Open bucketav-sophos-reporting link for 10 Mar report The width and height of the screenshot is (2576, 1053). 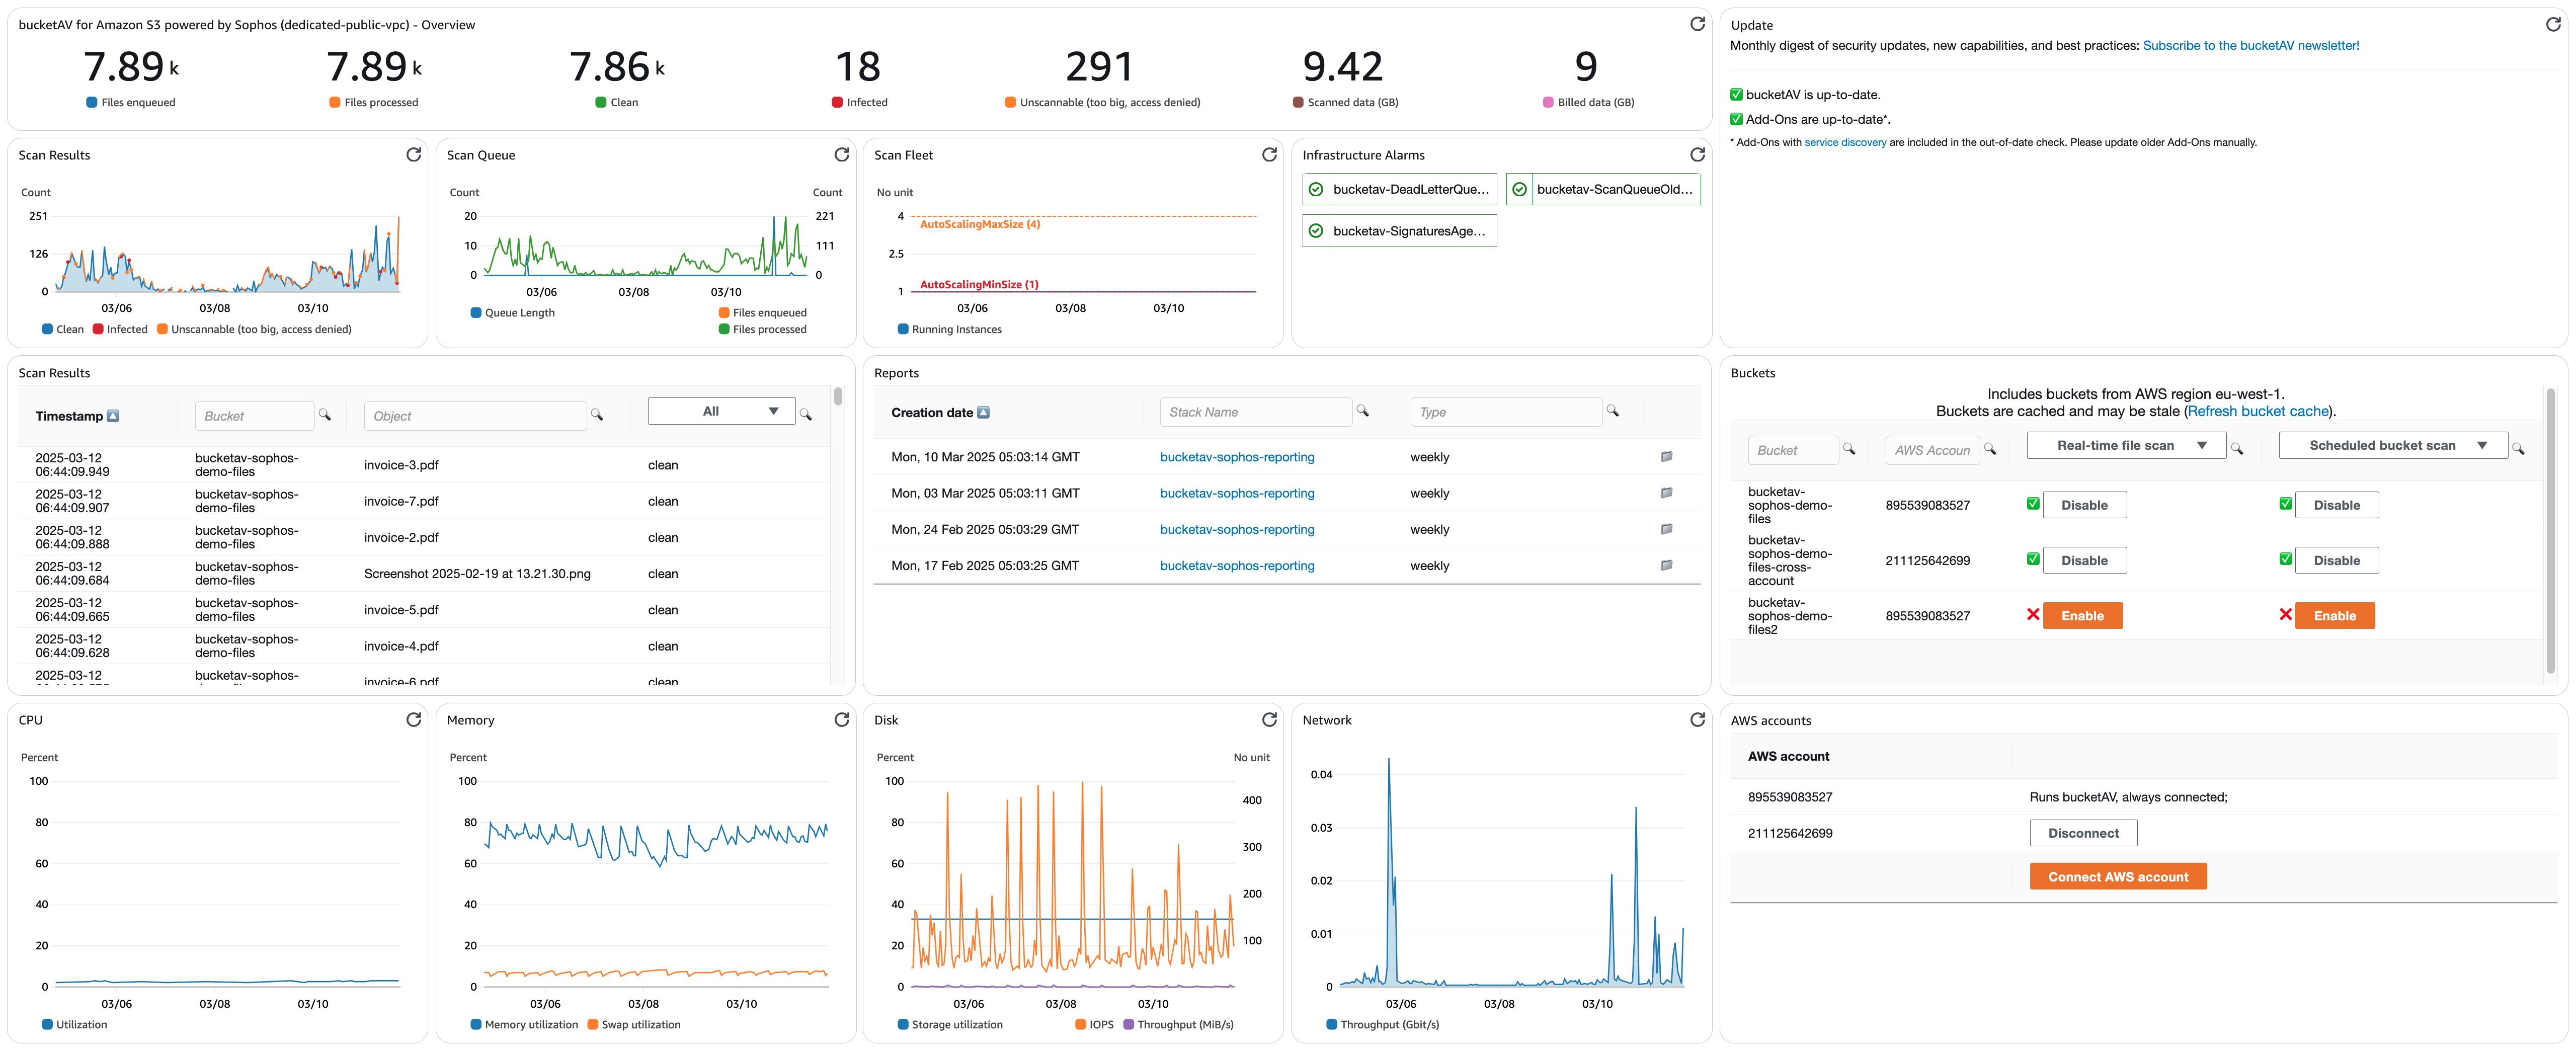coord(1237,457)
